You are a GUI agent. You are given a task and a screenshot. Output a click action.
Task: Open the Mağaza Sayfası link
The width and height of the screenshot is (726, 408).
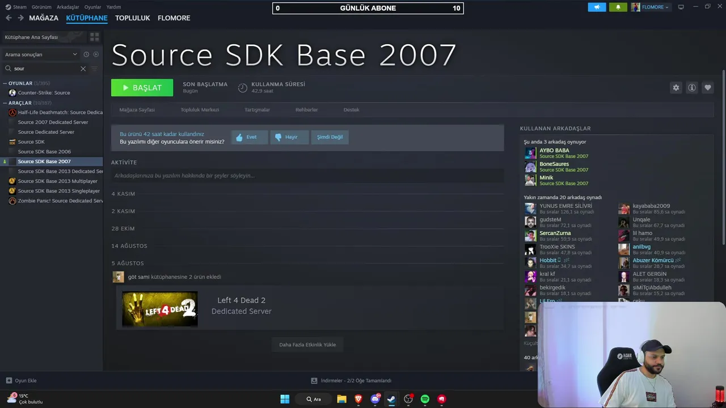tap(137, 110)
